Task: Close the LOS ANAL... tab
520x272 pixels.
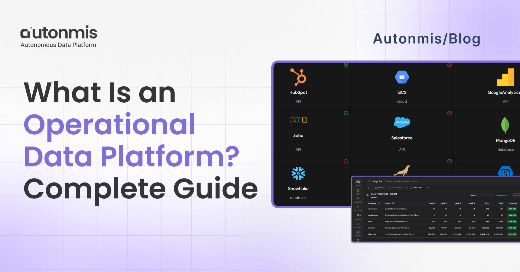Action: pyautogui.click(x=428, y=188)
